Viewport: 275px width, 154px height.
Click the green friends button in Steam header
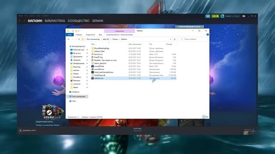(215, 16)
